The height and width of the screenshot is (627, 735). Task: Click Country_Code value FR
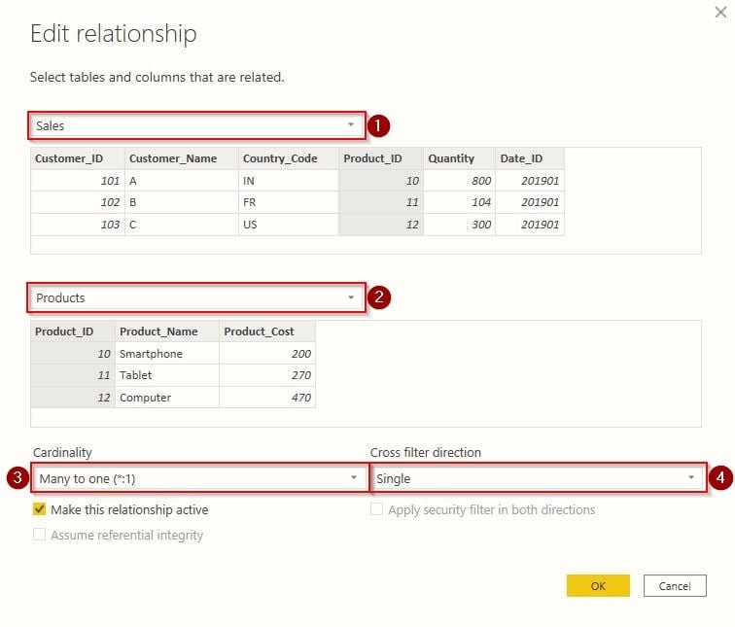point(289,202)
